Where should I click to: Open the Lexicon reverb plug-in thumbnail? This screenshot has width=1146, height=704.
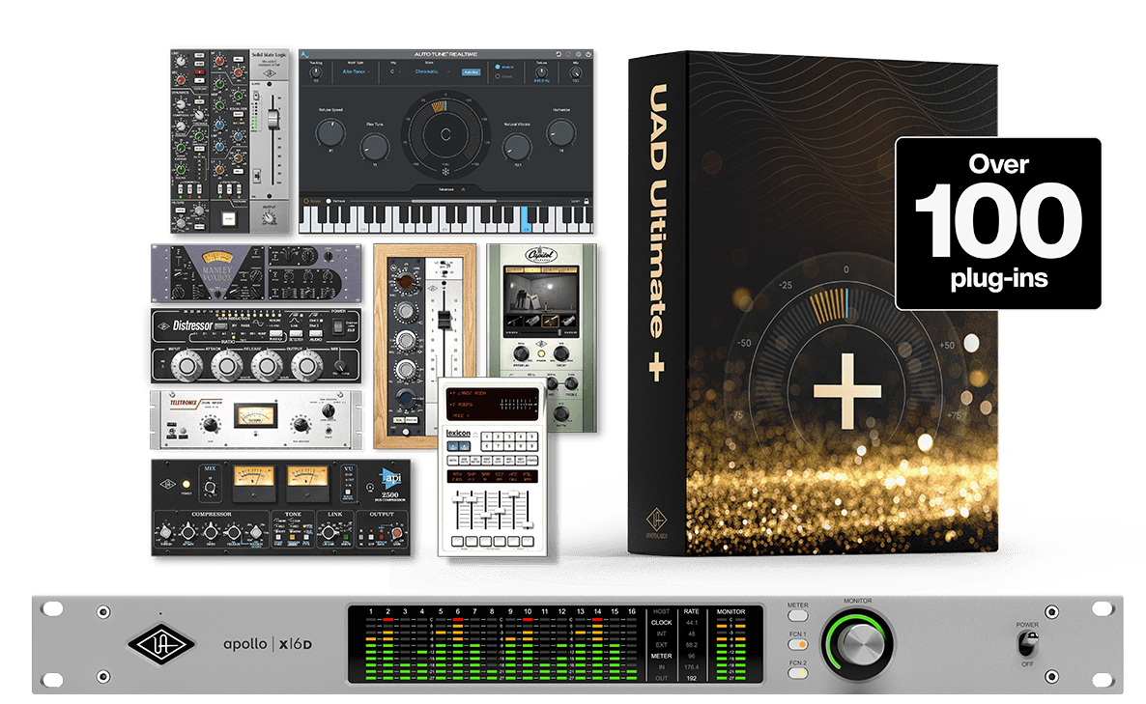tap(493, 467)
